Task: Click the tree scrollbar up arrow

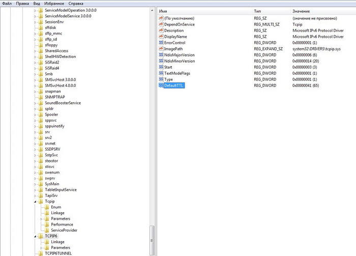Action: tap(152, 11)
